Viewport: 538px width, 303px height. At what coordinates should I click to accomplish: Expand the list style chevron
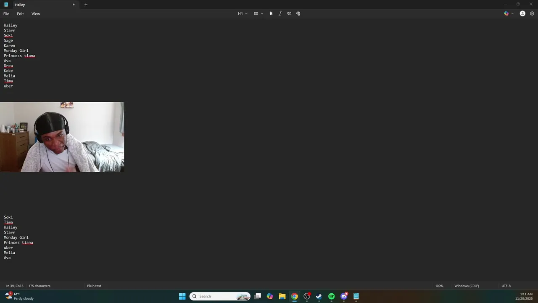click(x=262, y=13)
